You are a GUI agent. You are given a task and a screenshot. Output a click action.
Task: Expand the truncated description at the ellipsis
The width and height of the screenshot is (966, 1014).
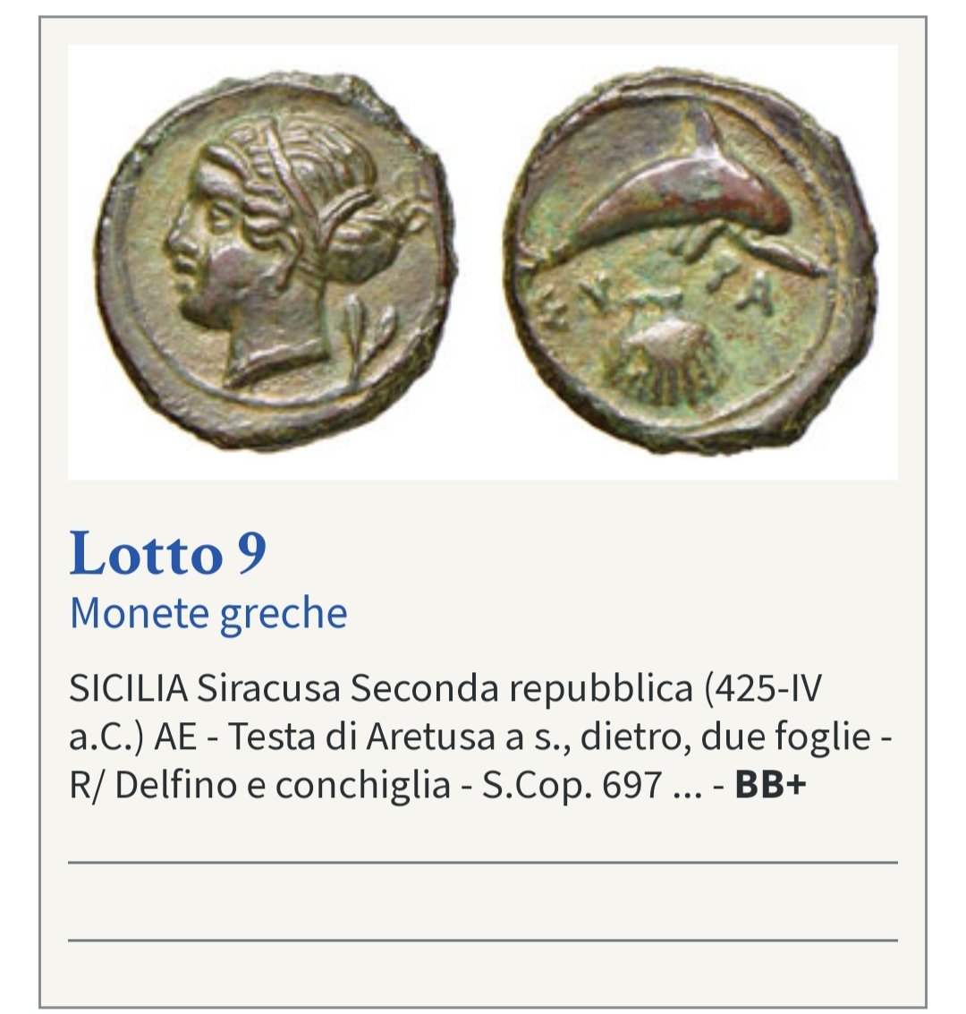[x=687, y=785]
